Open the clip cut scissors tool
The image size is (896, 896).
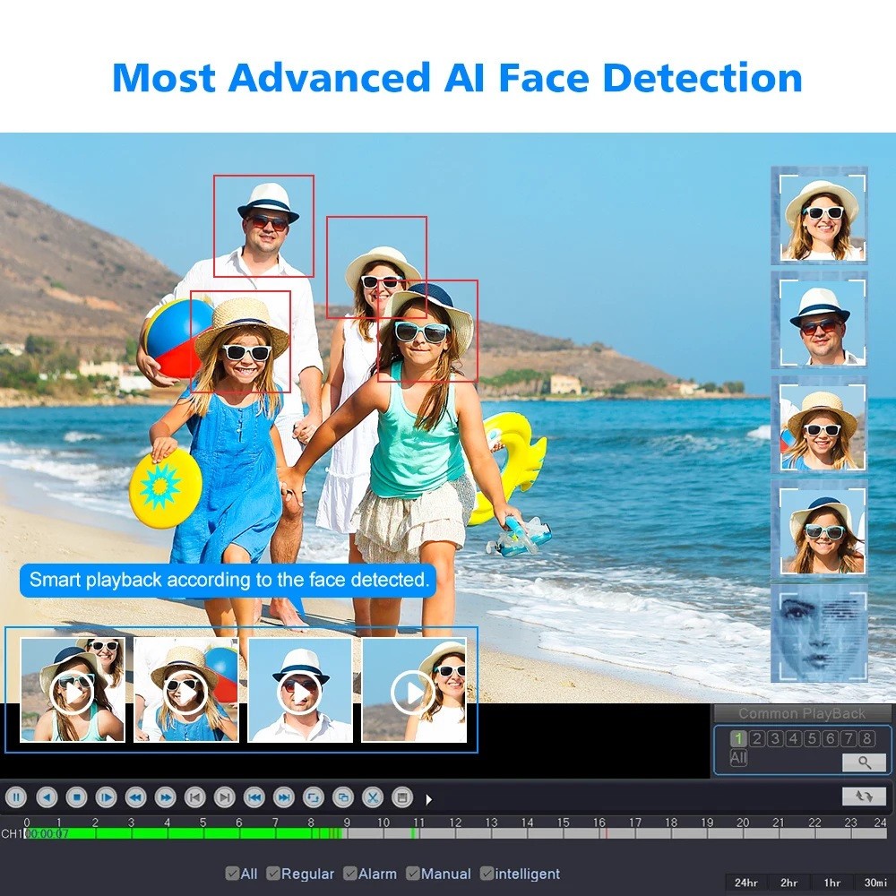click(375, 797)
